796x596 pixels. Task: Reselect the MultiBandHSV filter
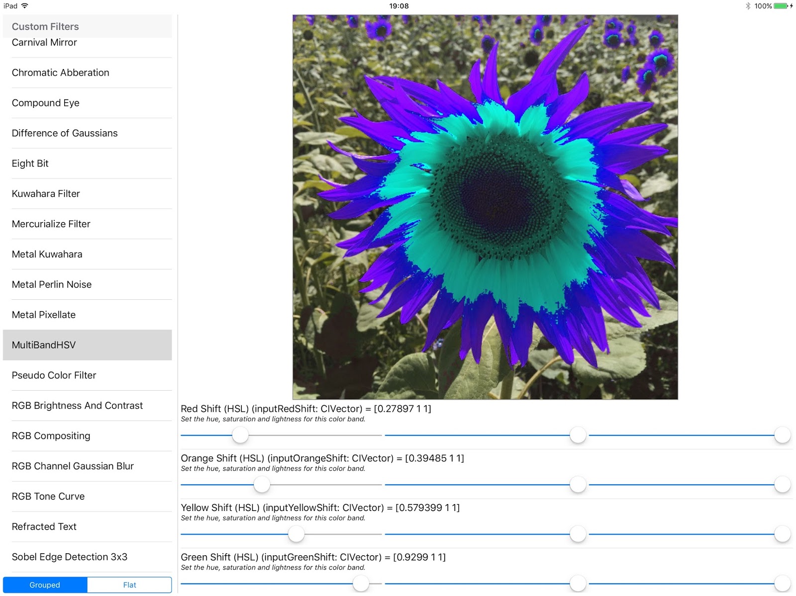tap(43, 344)
